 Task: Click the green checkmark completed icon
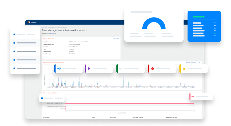click(x=120, y=69)
